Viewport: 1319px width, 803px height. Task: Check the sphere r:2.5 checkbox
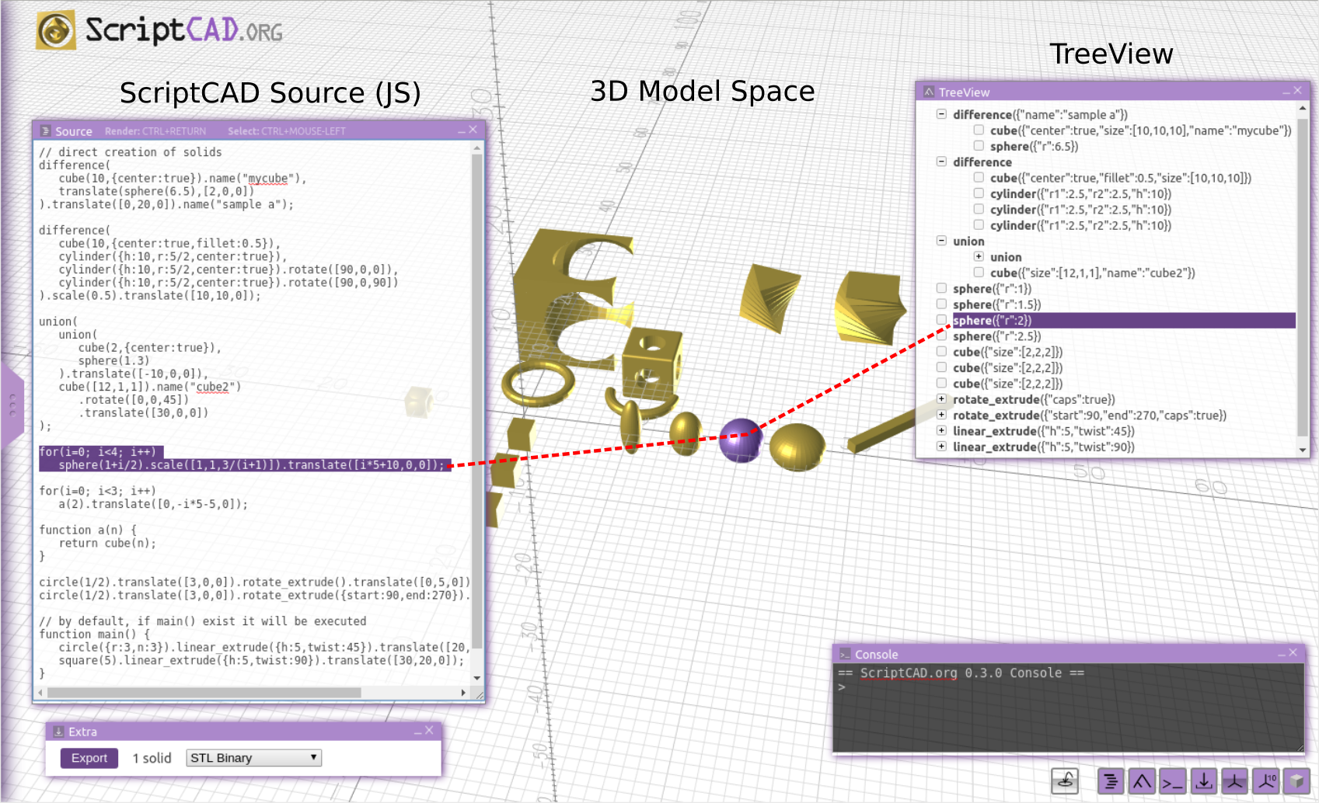[x=941, y=336]
